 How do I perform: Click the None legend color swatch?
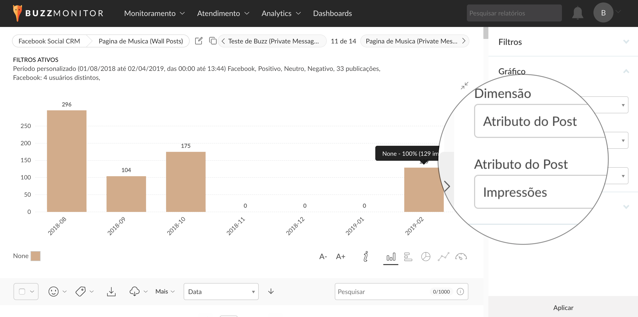pos(36,256)
